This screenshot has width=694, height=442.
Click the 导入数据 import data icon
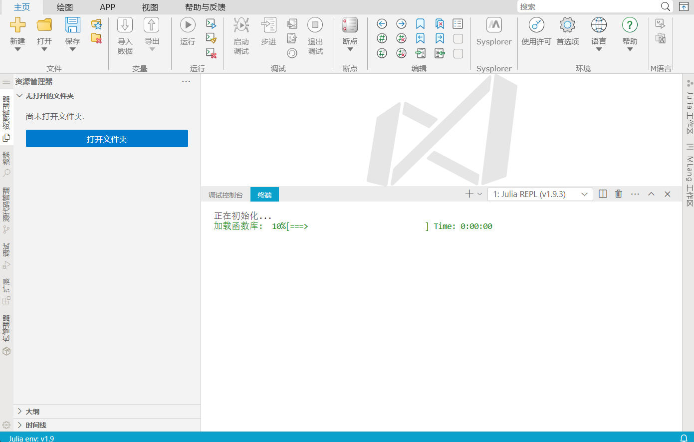125,25
